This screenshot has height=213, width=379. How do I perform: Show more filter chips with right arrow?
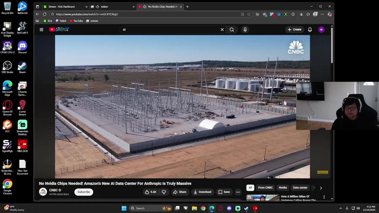321,188
